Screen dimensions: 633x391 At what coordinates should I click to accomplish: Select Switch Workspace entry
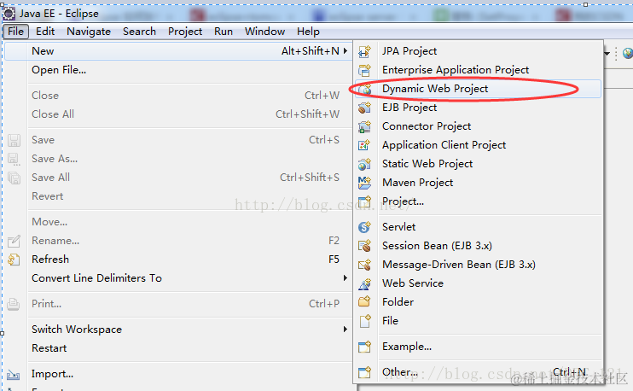177,330
